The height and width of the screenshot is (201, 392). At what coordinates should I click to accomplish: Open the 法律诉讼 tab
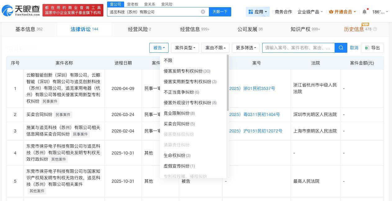point(84,29)
